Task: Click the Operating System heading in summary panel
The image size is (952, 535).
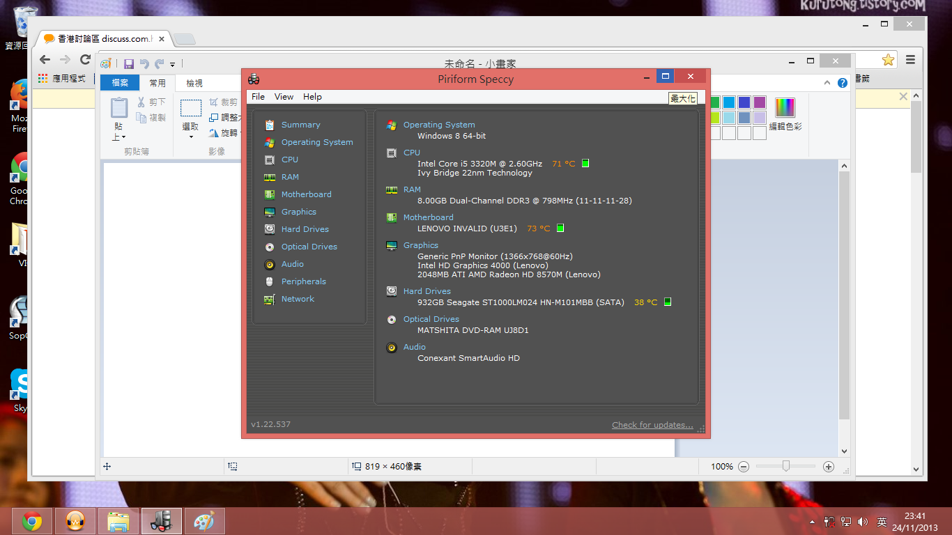Action: 439,125
